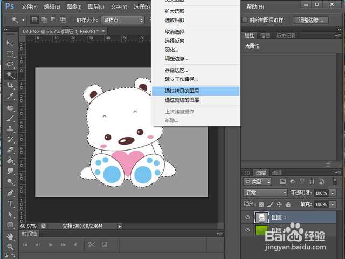Screen dimensions: 345x259
Task: Select the Paint Bucket tool
Action: coord(10,160)
